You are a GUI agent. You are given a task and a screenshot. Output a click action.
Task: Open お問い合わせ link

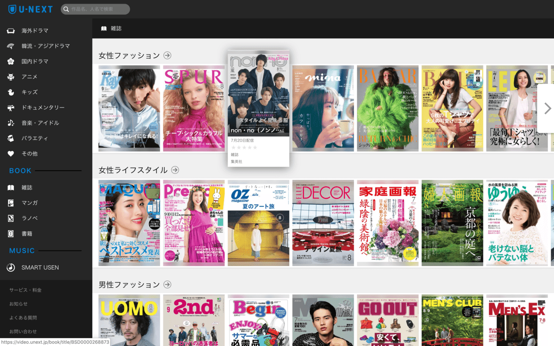tap(23, 332)
